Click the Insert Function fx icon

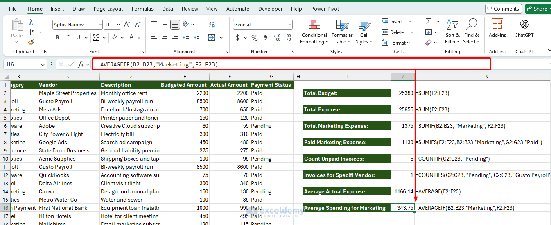(81, 64)
